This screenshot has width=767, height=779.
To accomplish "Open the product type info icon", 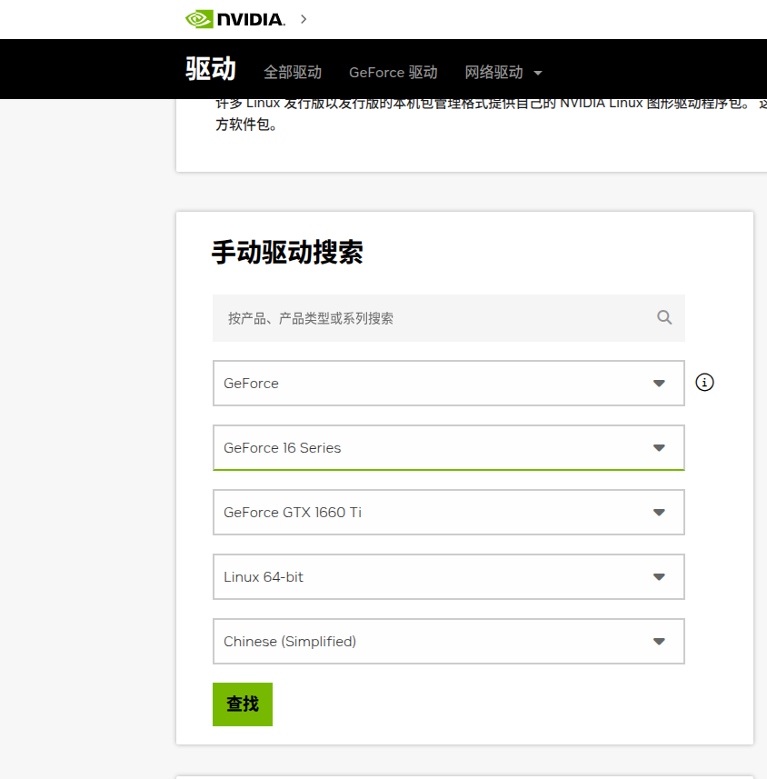I will click(704, 383).
